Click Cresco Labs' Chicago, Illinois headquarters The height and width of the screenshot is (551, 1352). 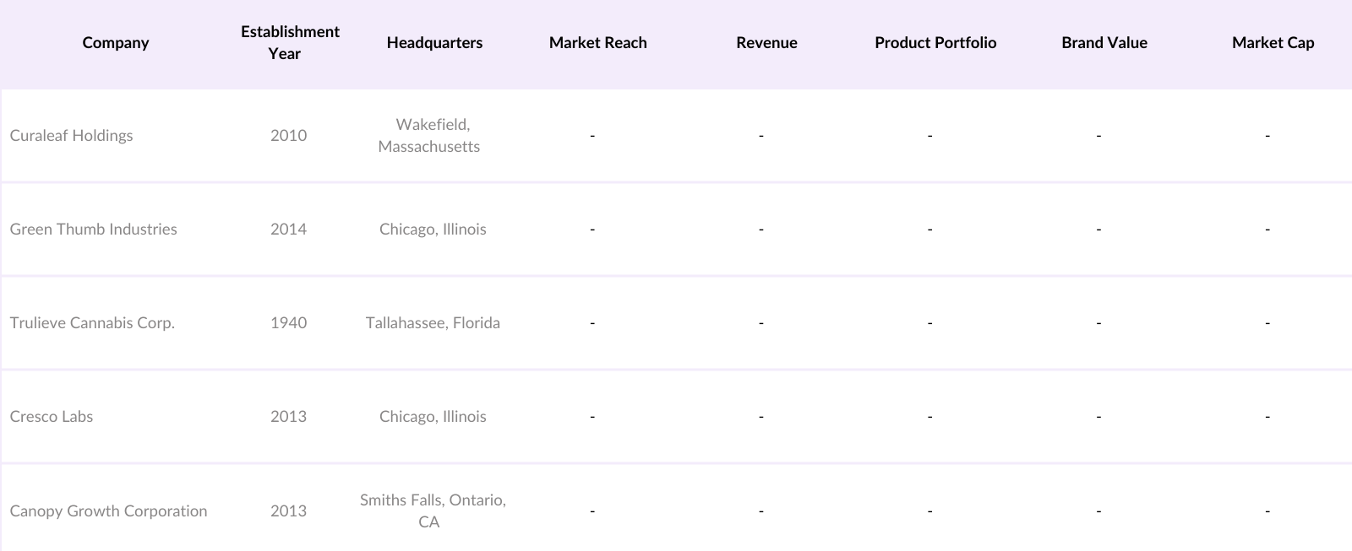pos(433,417)
